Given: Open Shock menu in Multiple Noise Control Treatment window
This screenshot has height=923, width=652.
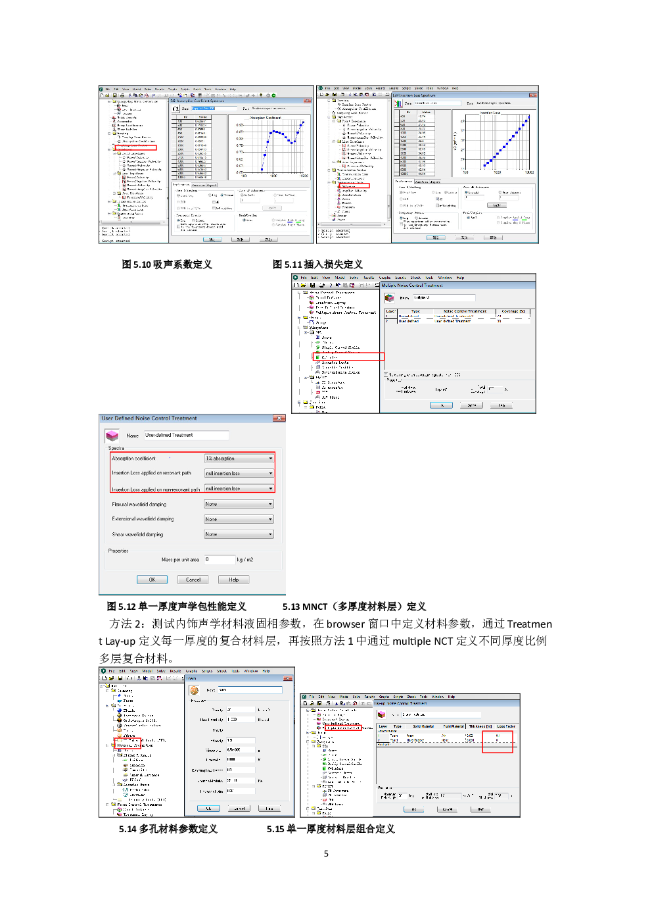Looking at the screenshot, I should 415,278.
